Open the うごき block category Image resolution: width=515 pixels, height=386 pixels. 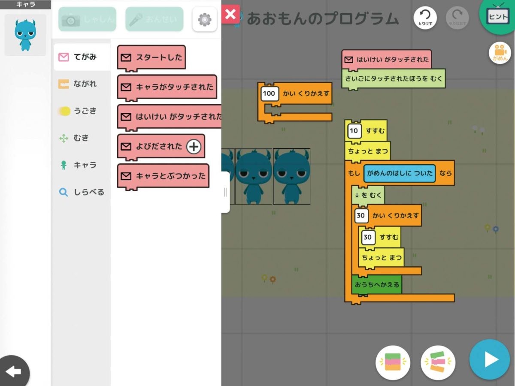tap(82, 111)
